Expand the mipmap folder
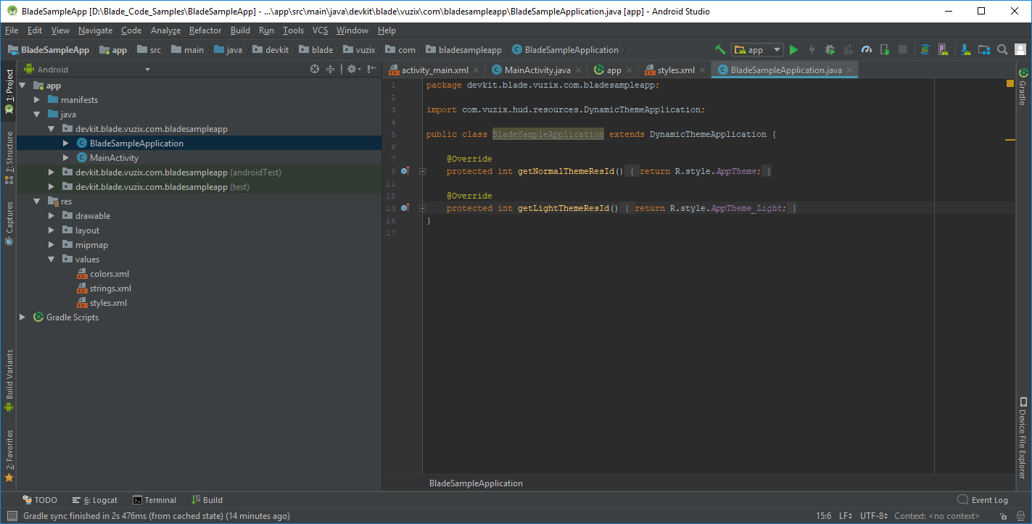 click(51, 245)
